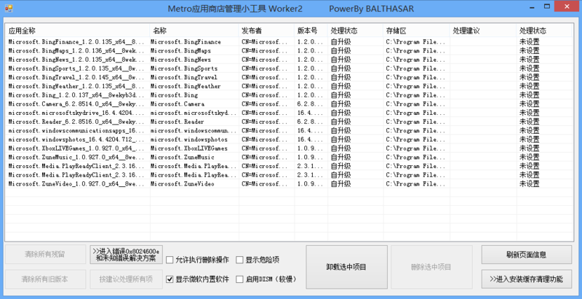Select Microsoft.BingFinance full name row
Image resolution: width=582 pixels, height=299 pixels.
coord(289,41)
